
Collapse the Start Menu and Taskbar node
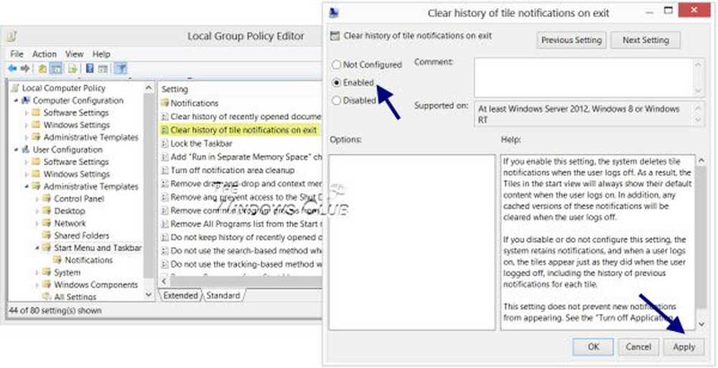pos(37,247)
